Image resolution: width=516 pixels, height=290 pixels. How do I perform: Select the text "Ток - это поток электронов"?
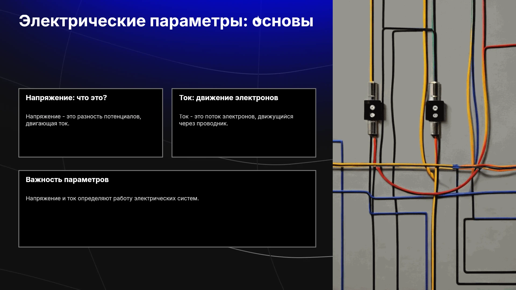pyautogui.click(x=218, y=117)
